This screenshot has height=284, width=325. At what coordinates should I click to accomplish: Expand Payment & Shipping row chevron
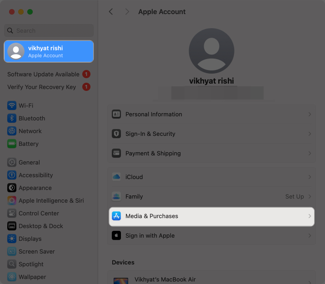tap(310, 153)
